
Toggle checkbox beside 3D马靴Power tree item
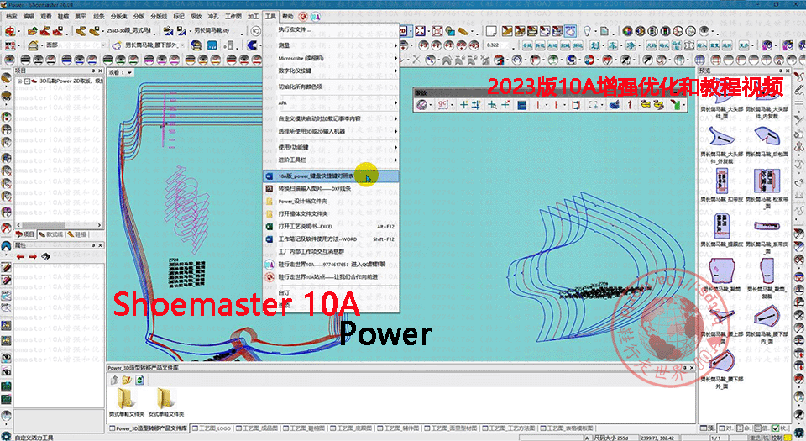click(x=27, y=81)
